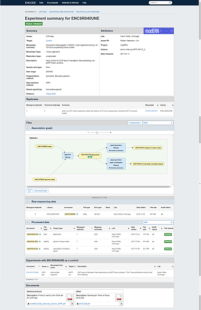This screenshot has height=310, width=201.
Task: Open the Files panel assembly selector
Action: coord(158,123)
